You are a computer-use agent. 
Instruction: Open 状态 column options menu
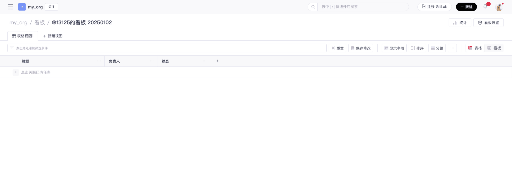coord(205,61)
